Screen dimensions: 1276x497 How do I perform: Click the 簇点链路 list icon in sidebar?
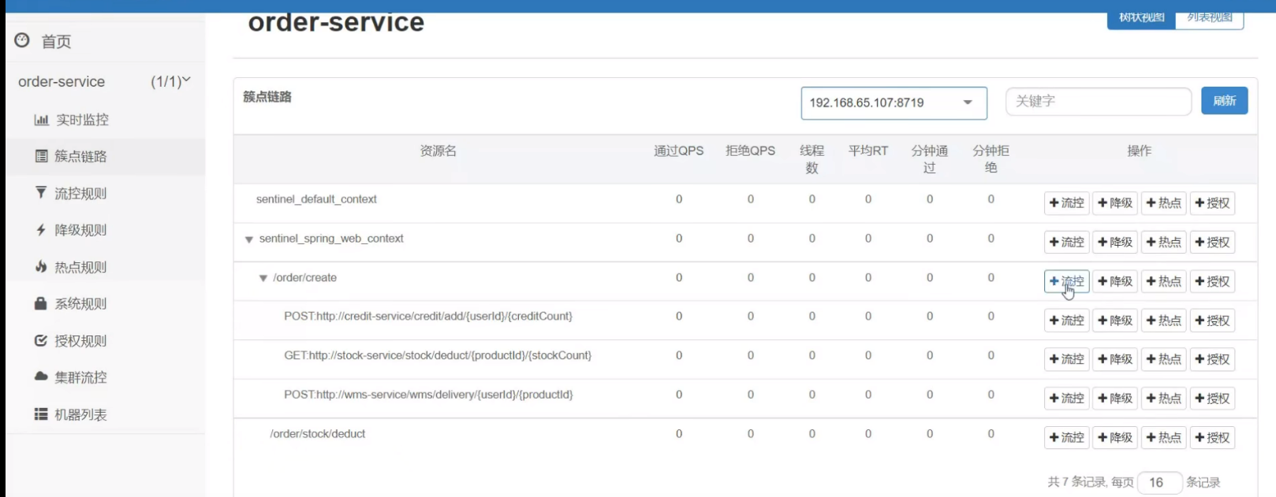coord(41,156)
